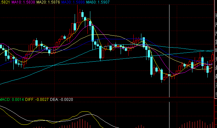The image size is (217, 128).
Task: Select the MA60: 1.5907 indicator label
Action: tap(98, 2)
